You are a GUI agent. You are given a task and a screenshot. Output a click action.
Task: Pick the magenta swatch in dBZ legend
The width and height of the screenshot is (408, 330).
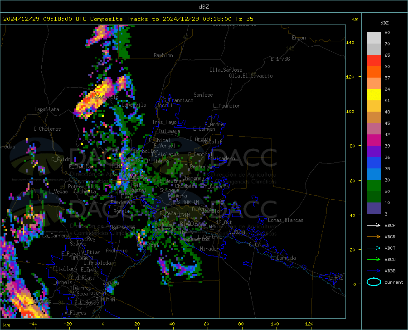click(x=374, y=140)
